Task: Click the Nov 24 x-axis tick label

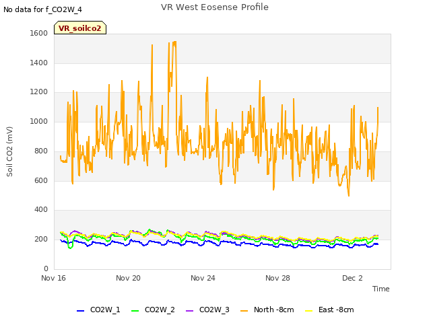Action: (203, 278)
